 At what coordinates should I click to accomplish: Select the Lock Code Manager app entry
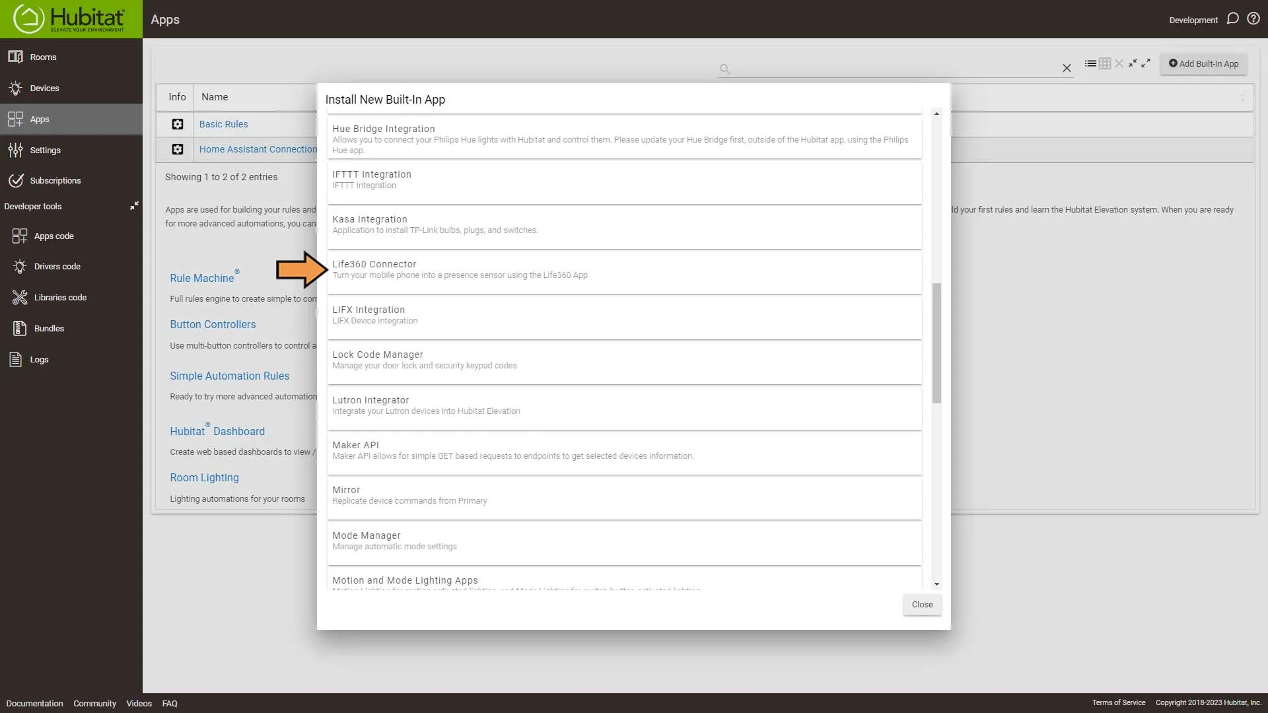click(625, 358)
